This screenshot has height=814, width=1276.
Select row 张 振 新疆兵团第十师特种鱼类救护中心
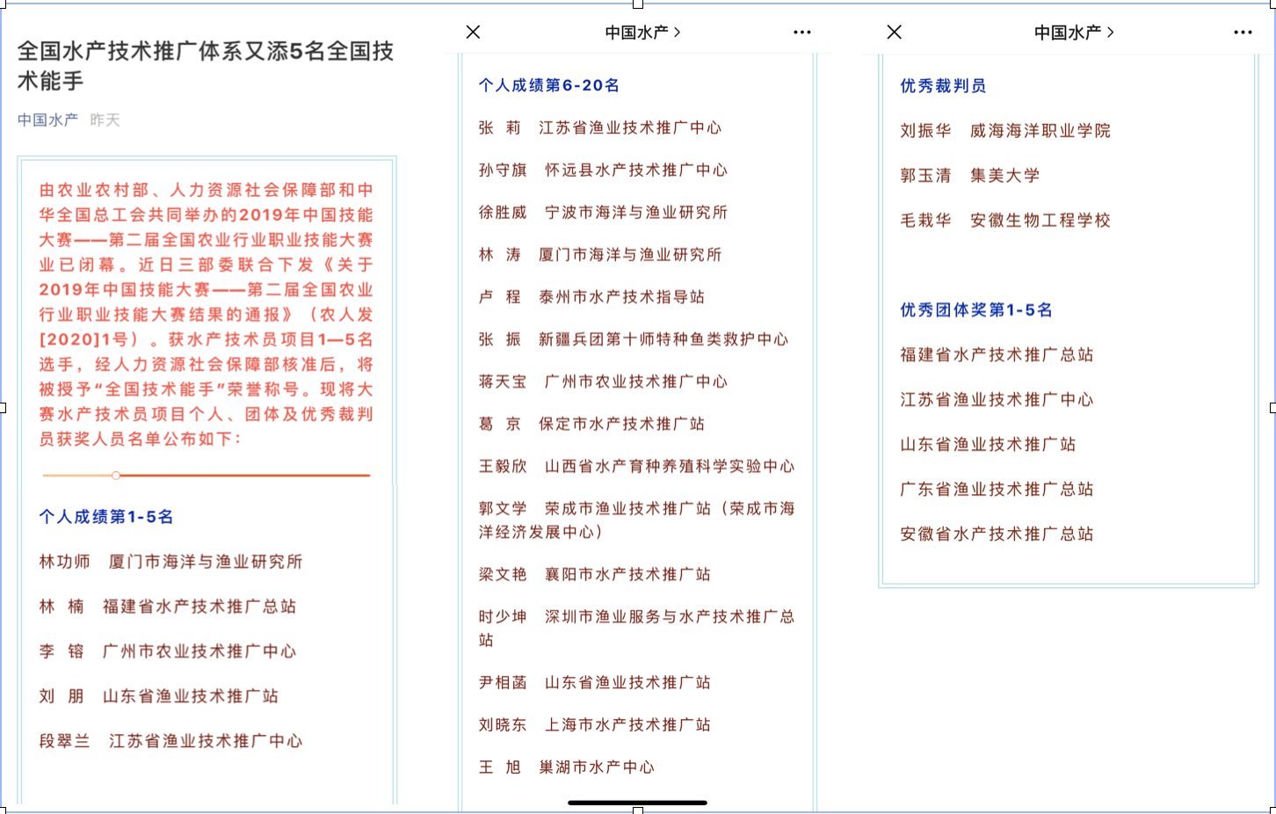tap(634, 339)
